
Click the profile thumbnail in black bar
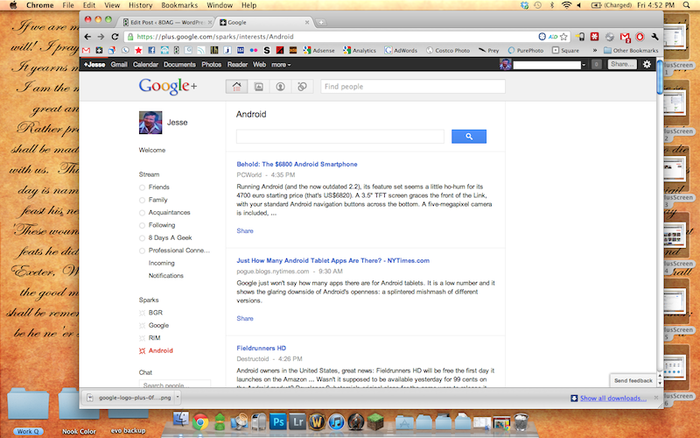click(x=506, y=64)
